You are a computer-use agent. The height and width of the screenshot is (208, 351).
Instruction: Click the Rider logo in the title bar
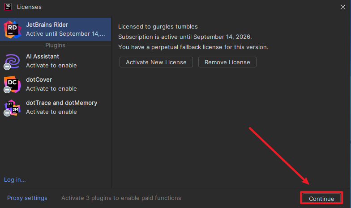tap(8, 7)
